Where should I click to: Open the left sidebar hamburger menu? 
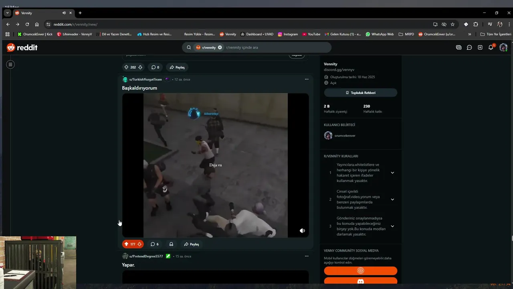click(x=10, y=64)
